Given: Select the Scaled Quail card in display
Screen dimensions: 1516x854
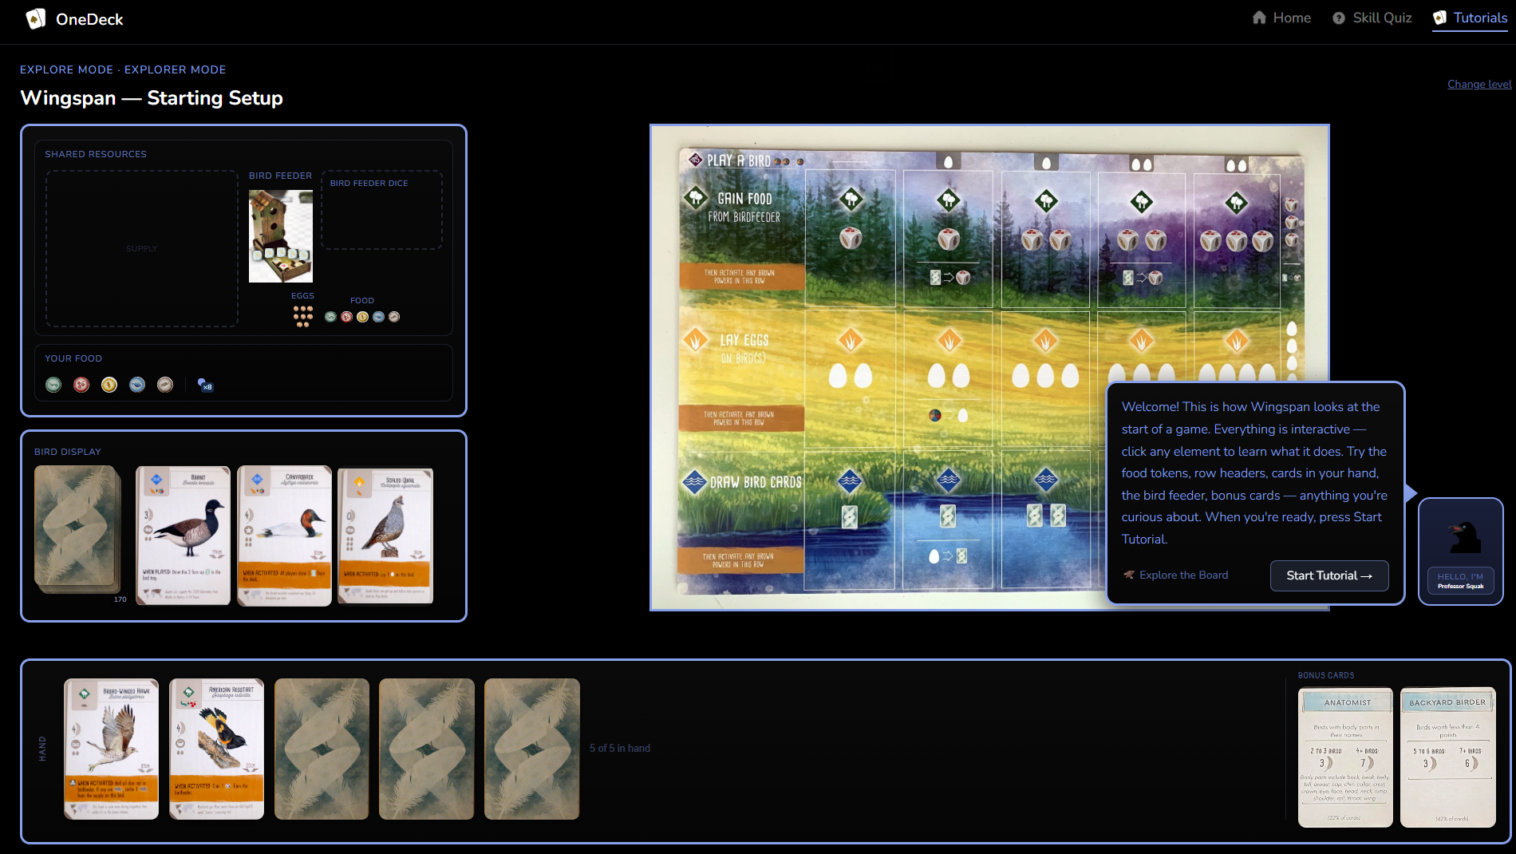Looking at the screenshot, I should click(385, 536).
